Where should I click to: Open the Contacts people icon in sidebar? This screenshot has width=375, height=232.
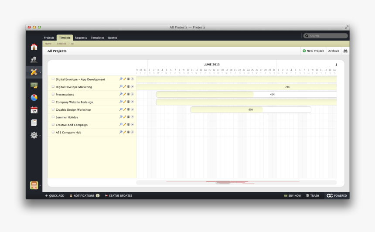34,60
